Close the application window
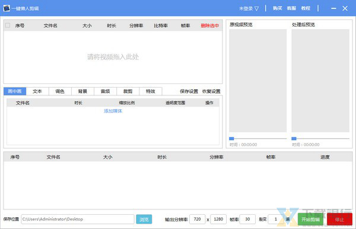Image resolution: width=356 pixels, height=229 pixels. [345, 8]
